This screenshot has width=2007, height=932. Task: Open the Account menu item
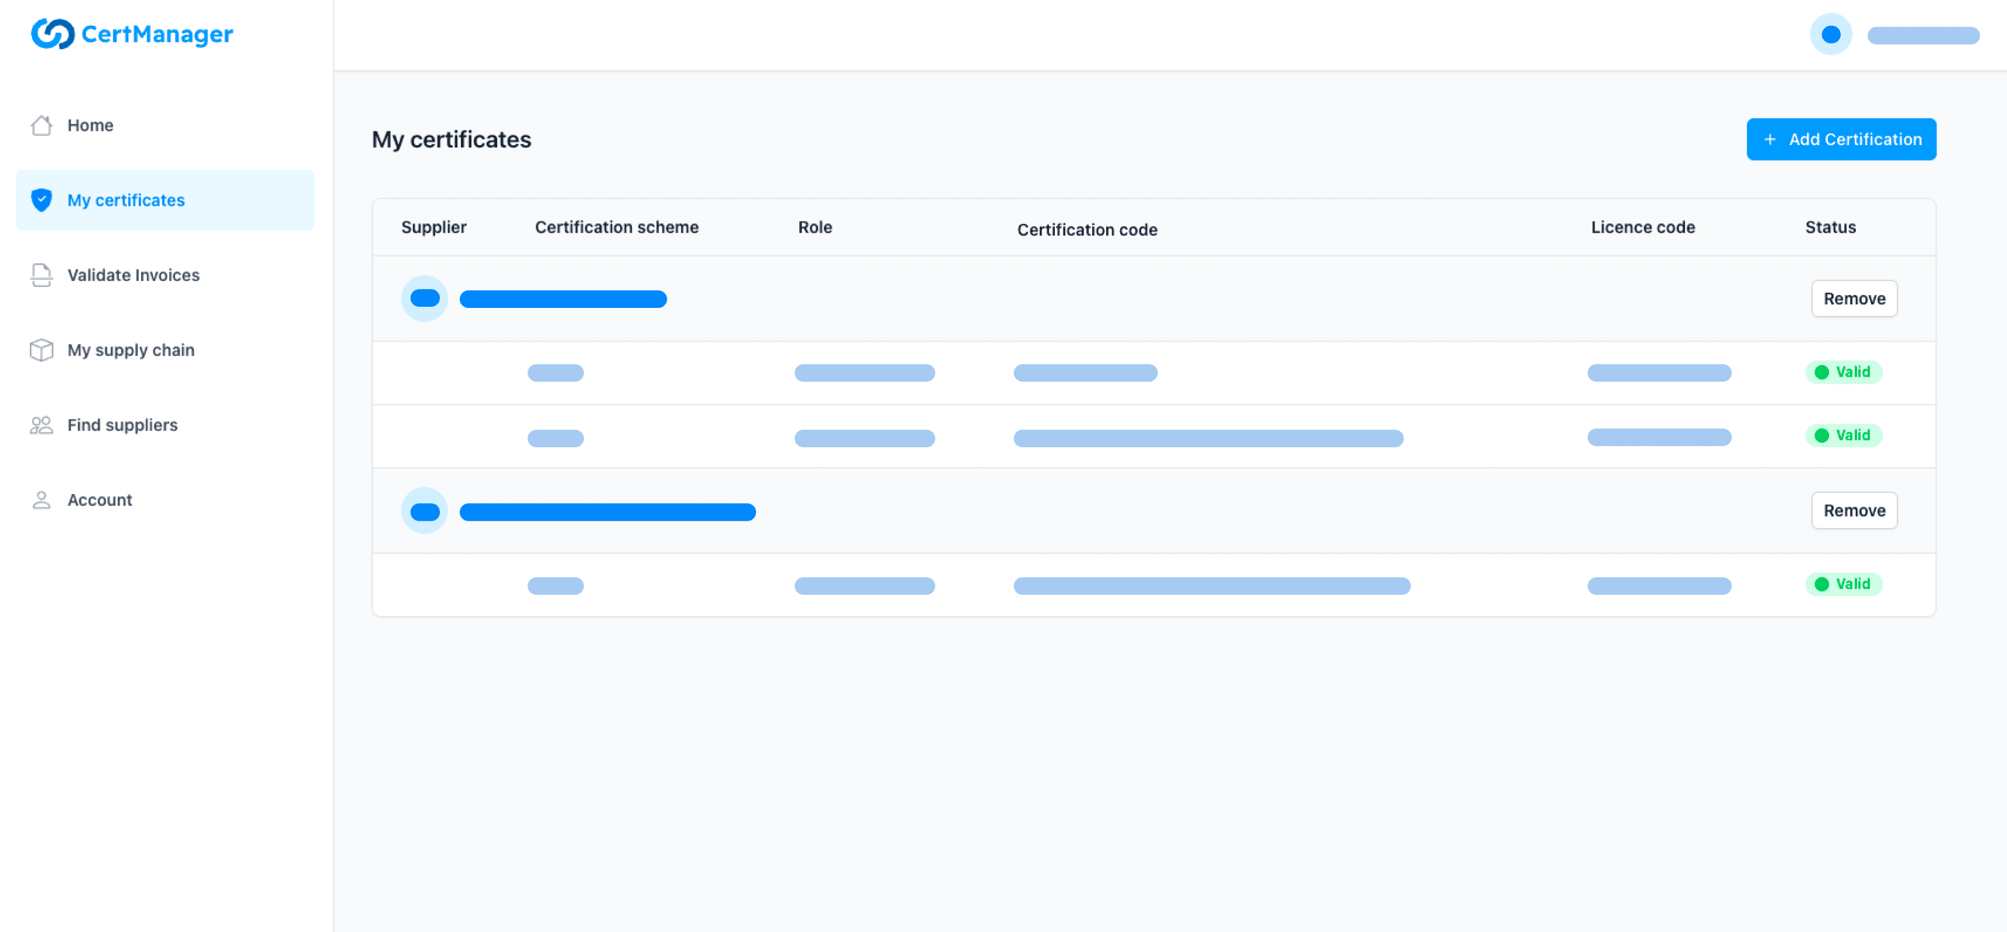(100, 500)
